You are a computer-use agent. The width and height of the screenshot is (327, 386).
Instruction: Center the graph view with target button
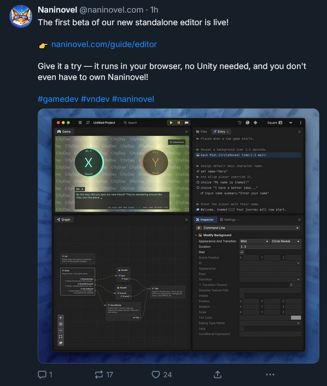click(x=61, y=324)
